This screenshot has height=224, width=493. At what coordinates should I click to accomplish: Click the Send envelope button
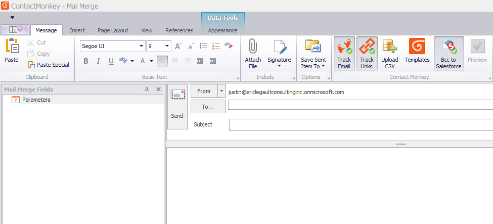coord(177,107)
